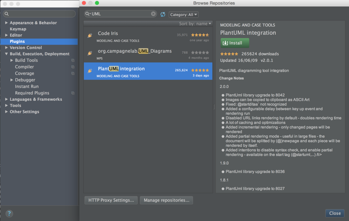
Task: Click the Code Iris plugin icon
Action: pos(90,36)
